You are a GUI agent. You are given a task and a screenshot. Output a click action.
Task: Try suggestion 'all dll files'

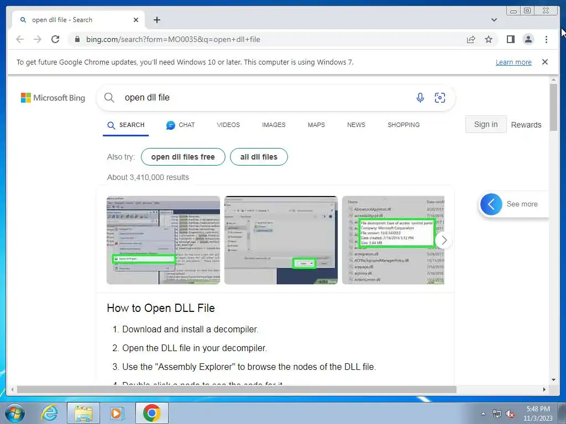[259, 157]
